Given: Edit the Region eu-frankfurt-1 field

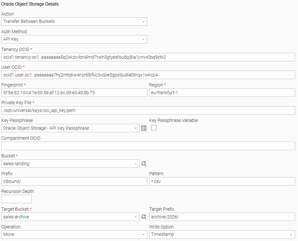Looking at the screenshot, I should [x=222, y=93].
